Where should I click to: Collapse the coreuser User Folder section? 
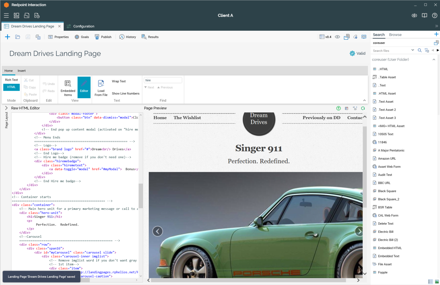(x=434, y=59)
